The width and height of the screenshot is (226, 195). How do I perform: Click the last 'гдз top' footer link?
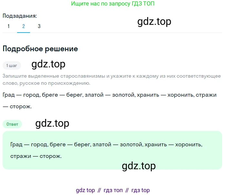pyautogui.click(x=140, y=190)
